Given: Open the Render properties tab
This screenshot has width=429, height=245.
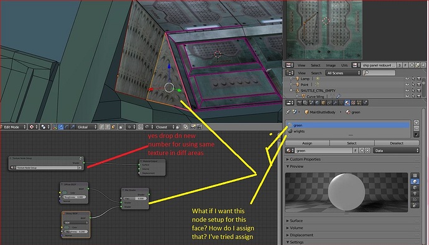Looking at the screenshot, I should pos(300,103).
